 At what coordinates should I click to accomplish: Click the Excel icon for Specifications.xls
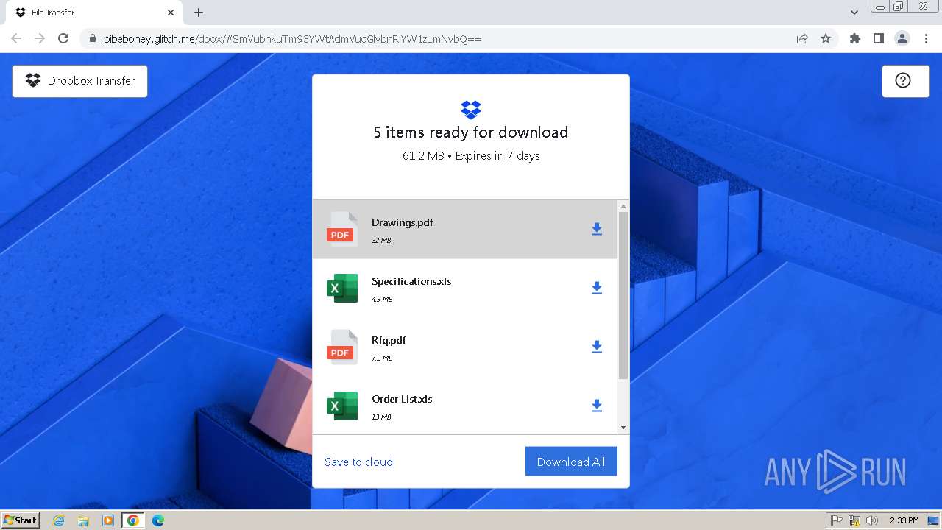pos(342,288)
